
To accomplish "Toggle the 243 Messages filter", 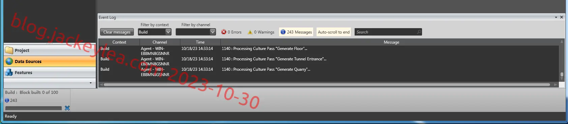I will coord(296,32).
